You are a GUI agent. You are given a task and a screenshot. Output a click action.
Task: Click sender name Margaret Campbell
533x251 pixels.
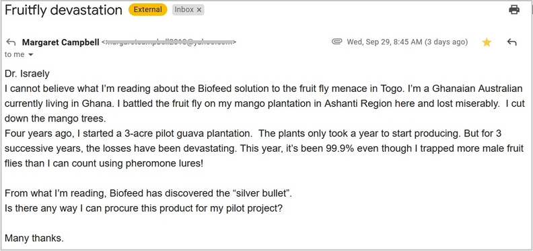(61, 42)
